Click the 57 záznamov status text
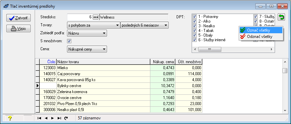The image size is (291, 124). [89, 118]
